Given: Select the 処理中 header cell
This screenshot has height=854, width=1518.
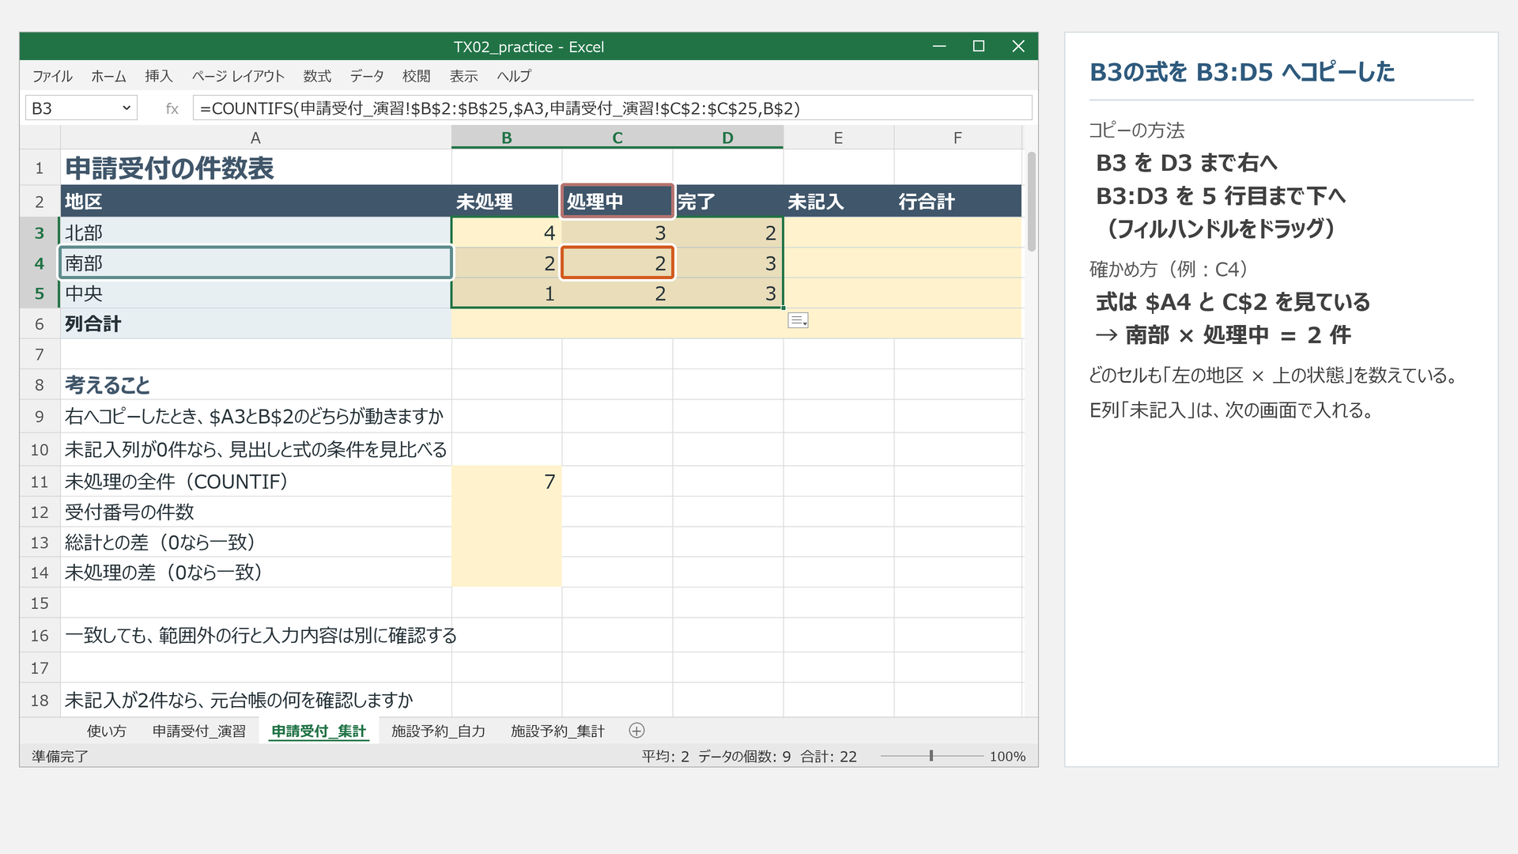Looking at the screenshot, I should pyautogui.click(x=617, y=202).
